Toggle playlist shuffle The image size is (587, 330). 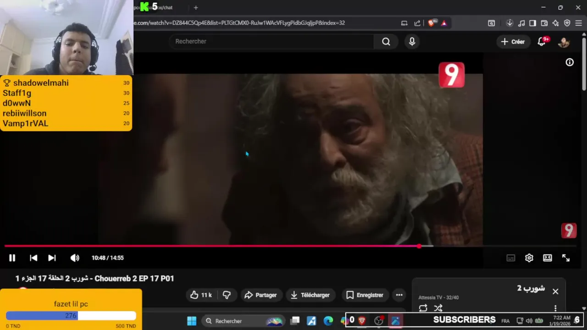click(438, 308)
